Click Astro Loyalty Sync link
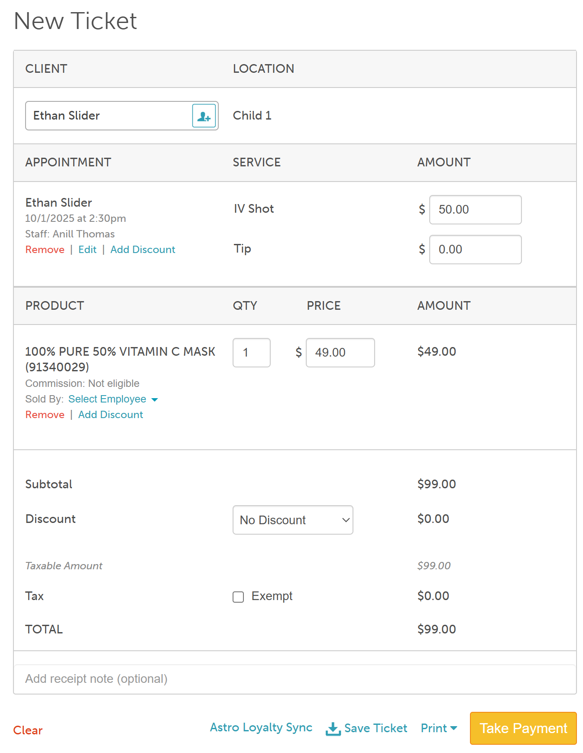The height and width of the screenshot is (753, 583). (261, 727)
